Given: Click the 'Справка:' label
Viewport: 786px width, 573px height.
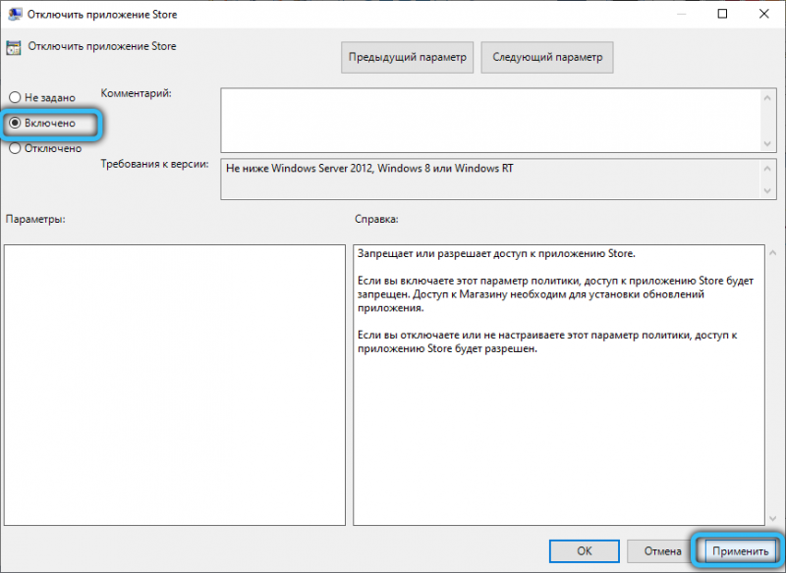Looking at the screenshot, I should click(376, 219).
